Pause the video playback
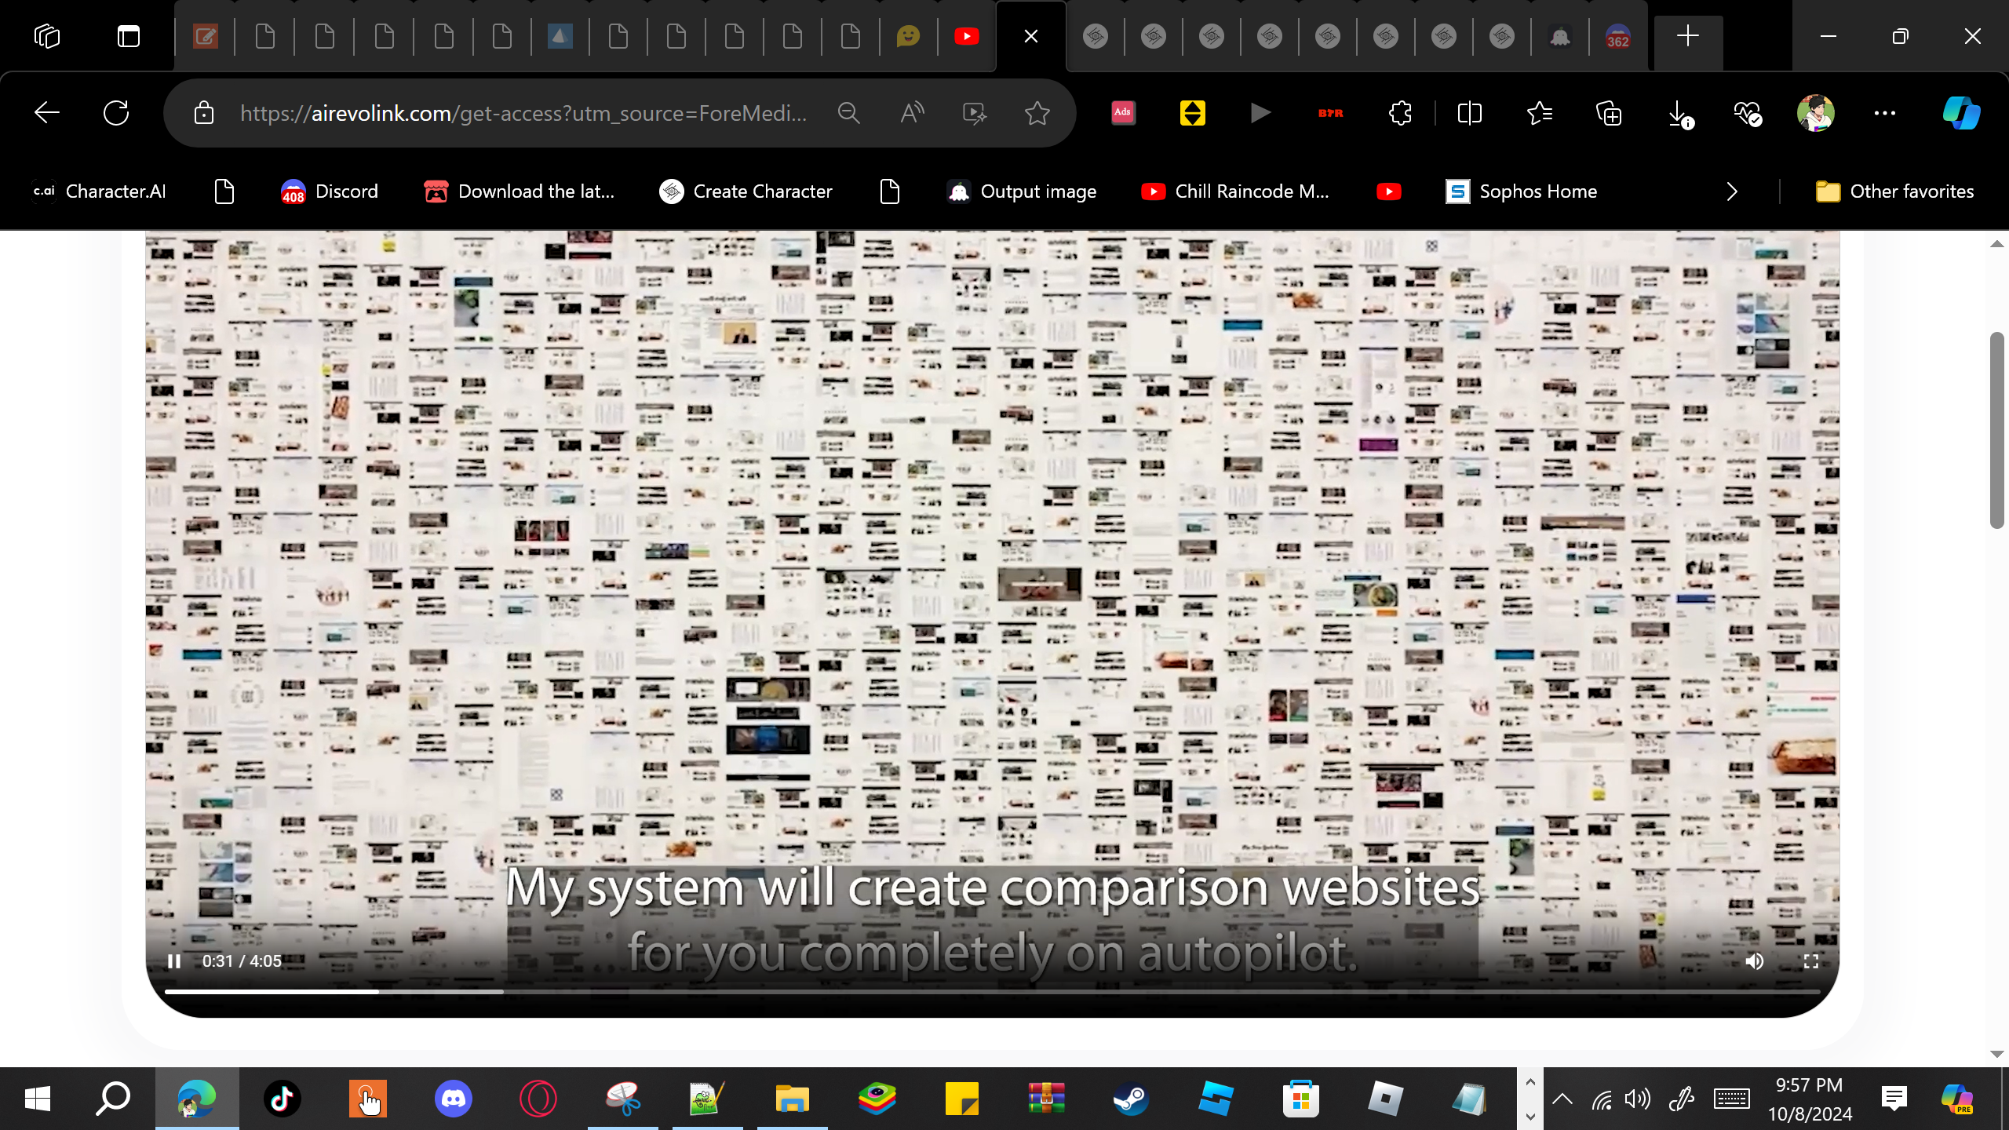This screenshot has height=1130, width=2009. pos(174,961)
